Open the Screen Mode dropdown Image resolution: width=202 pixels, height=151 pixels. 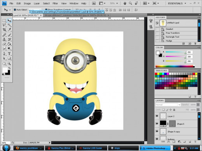(156, 3)
